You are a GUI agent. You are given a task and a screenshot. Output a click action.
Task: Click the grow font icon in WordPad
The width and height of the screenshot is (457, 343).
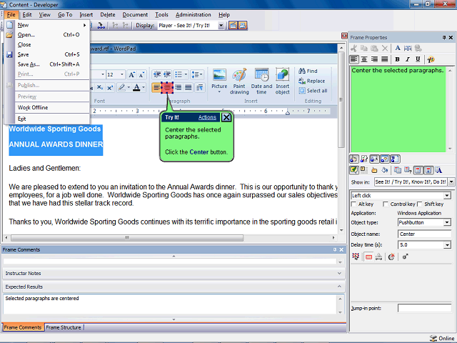(131, 74)
